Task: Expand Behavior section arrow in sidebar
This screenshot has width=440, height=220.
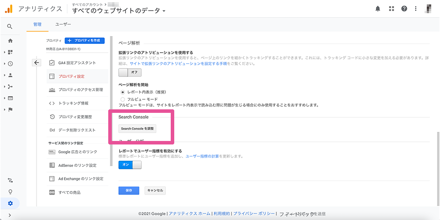Action: (5, 98)
